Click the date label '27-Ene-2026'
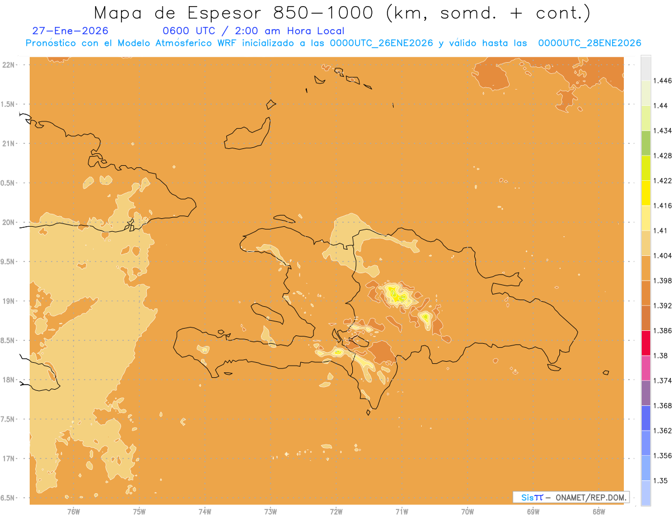672x519 pixels. (x=71, y=31)
